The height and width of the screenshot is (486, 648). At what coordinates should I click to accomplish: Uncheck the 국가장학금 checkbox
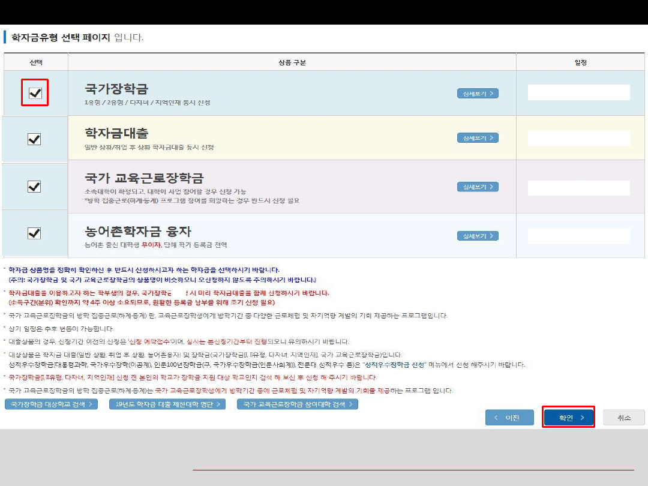35,94
